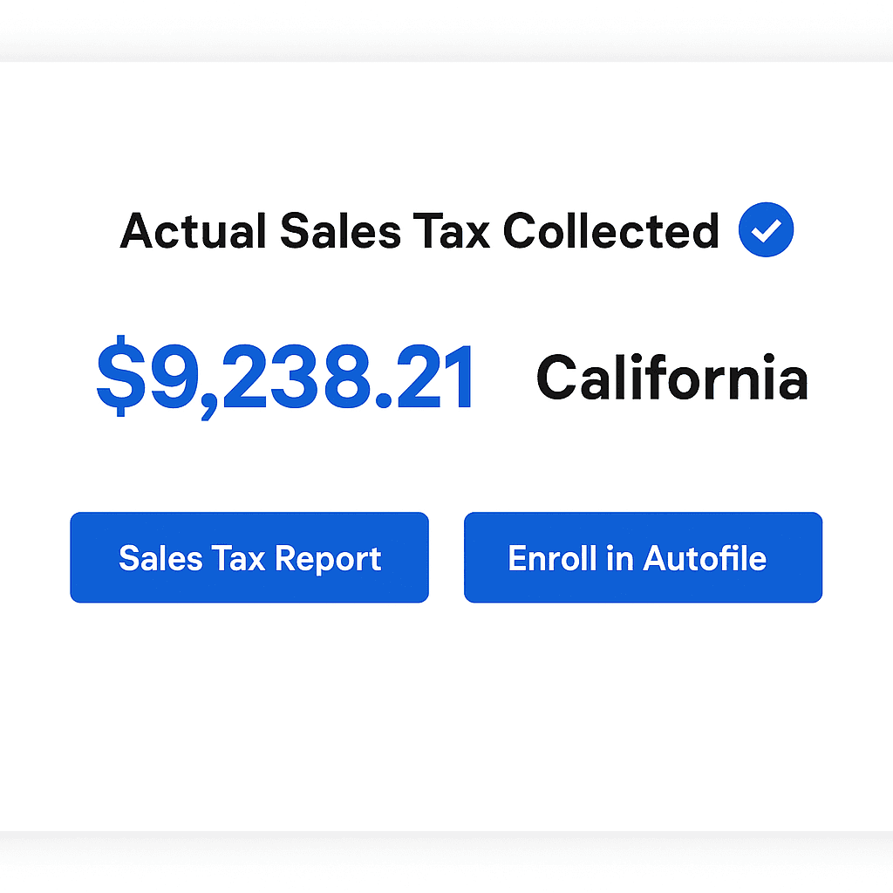Enroll in Autofile
893x893 pixels.
click(x=643, y=557)
